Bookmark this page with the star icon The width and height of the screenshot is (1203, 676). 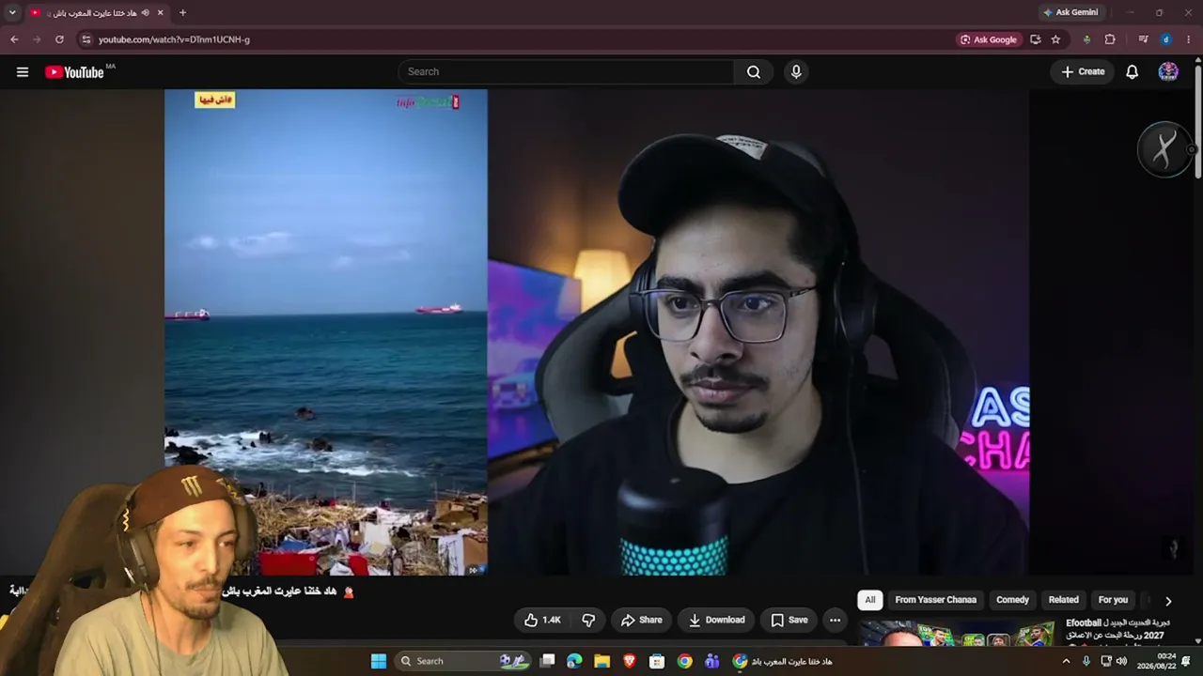1055,39
